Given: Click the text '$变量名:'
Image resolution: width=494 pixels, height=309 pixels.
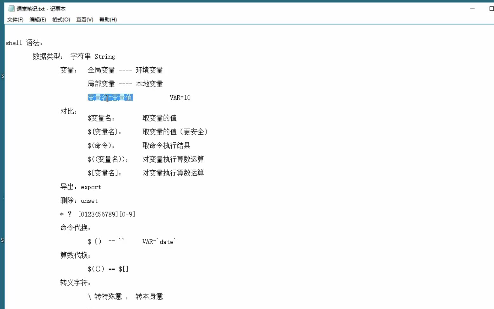Looking at the screenshot, I should 101,118.
